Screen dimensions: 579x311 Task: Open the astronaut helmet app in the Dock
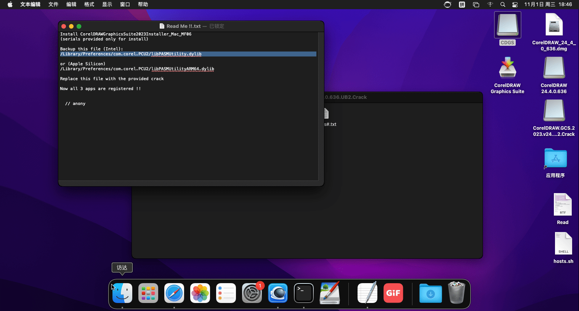pyautogui.click(x=278, y=293)
